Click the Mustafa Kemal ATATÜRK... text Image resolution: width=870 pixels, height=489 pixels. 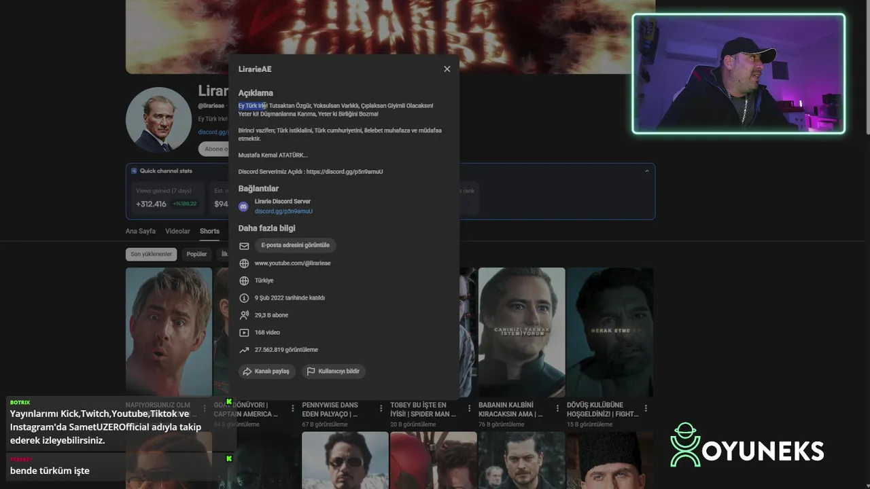pyautogui.click(x=273, y=156)
